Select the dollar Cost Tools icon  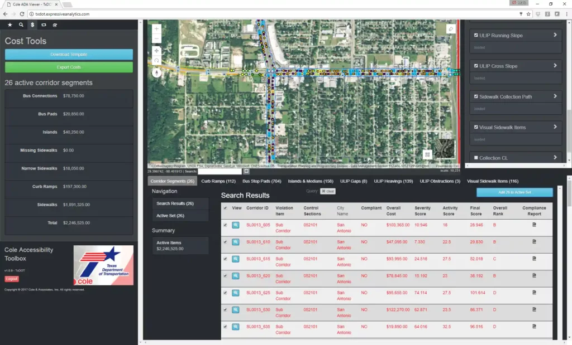(32, 25)
